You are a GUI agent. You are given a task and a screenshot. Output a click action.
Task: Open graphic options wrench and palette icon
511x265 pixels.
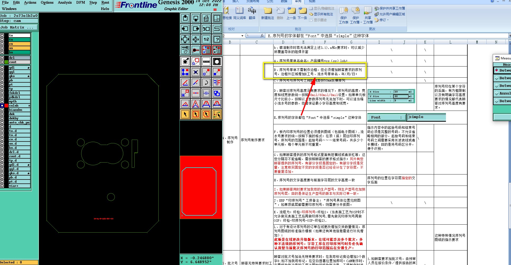[185, 50]
